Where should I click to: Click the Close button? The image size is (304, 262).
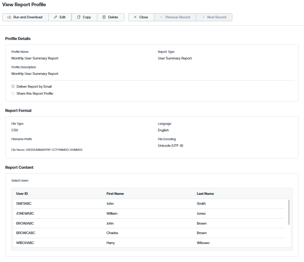tap(141, 17)
